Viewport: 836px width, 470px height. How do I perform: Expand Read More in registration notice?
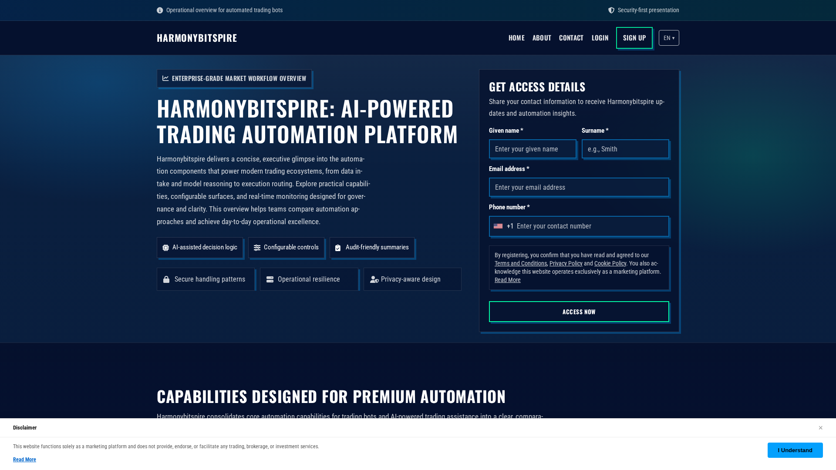click(507, 280)
